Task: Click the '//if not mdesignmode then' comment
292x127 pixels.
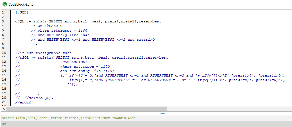Action: click(44, 53)
